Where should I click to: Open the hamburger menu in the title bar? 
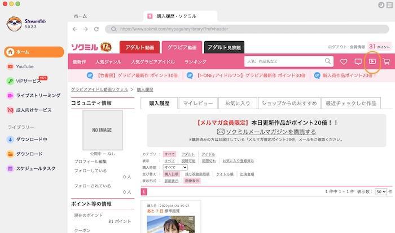(x=390, y=5)
